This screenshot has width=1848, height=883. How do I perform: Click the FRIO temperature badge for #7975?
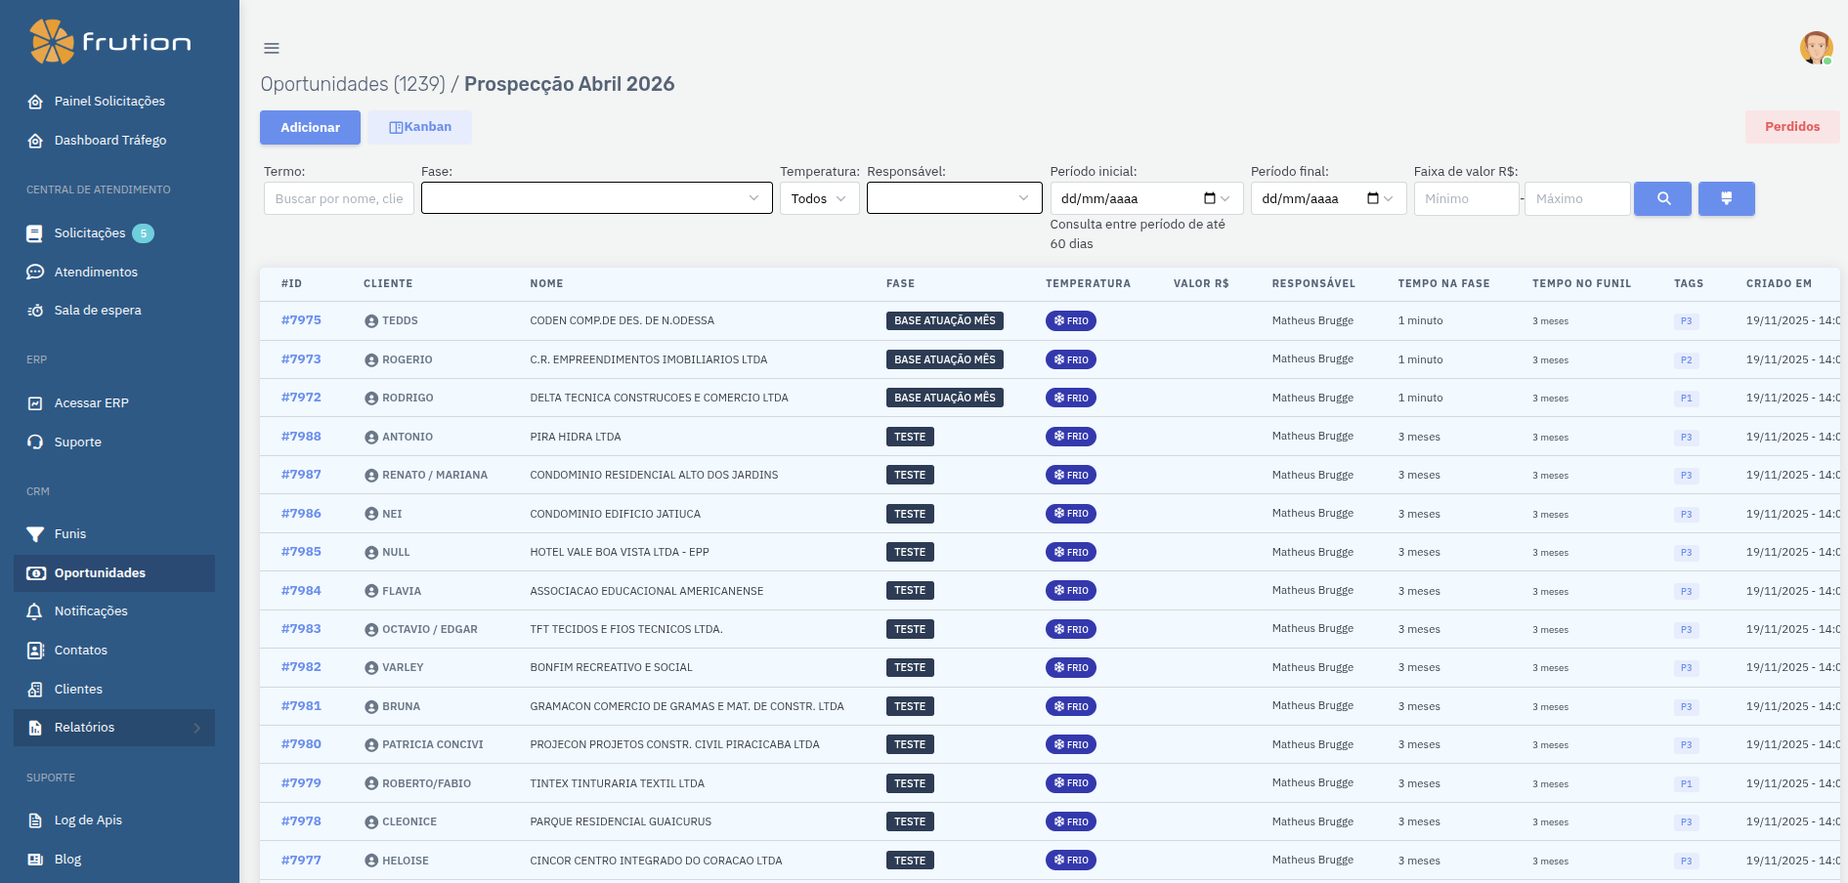pos(1071,321)
